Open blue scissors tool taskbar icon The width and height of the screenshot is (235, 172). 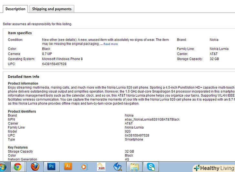click(x=118, y=167)
